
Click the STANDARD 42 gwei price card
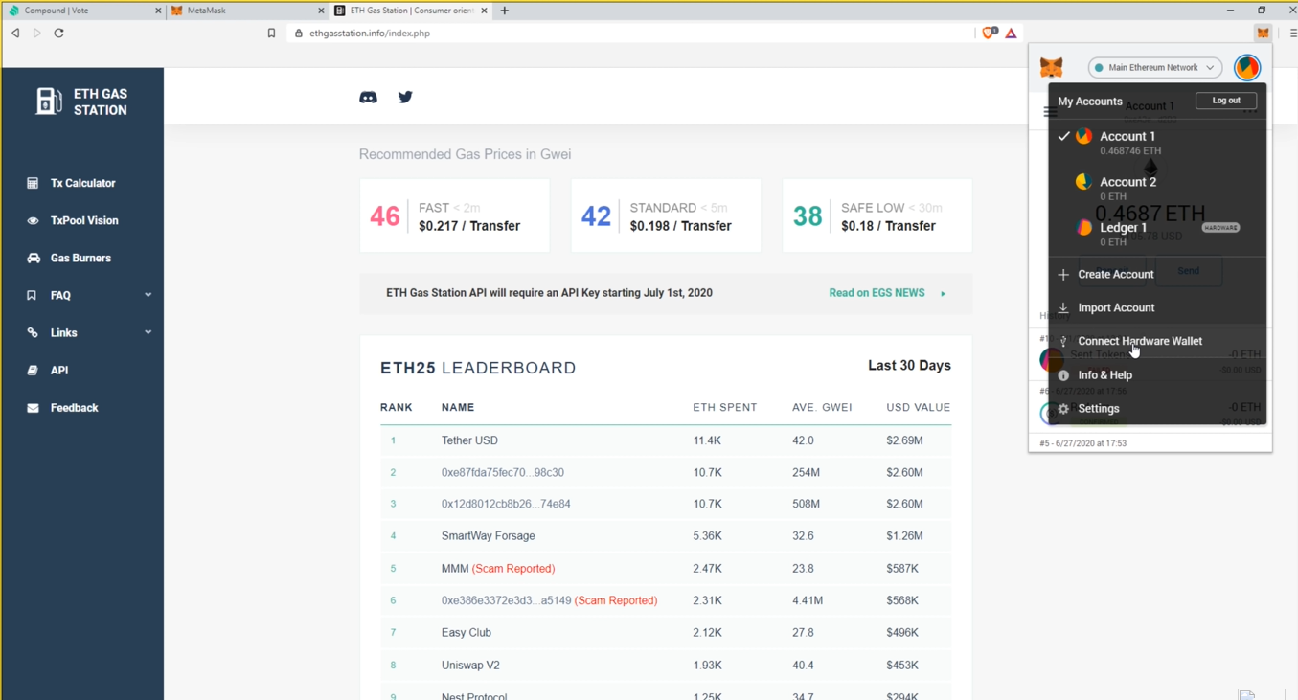tap(666, 215)
